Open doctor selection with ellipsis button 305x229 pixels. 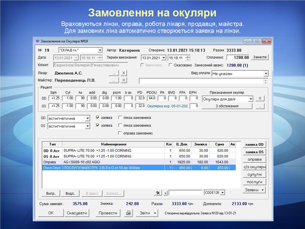pos(114,73)
